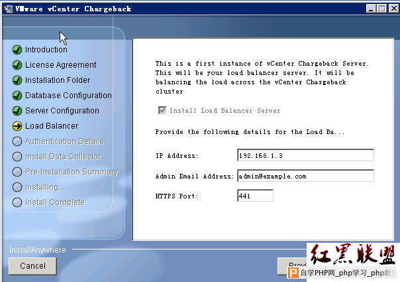Select the Pre-Installation Summary step label
400x282 pixels.
[x=72, y=172]
